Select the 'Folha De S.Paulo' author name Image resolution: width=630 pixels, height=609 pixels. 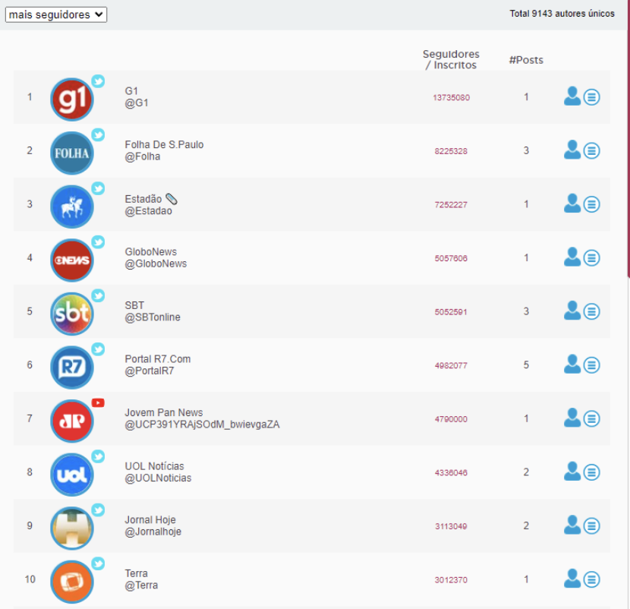pos(164,145)
